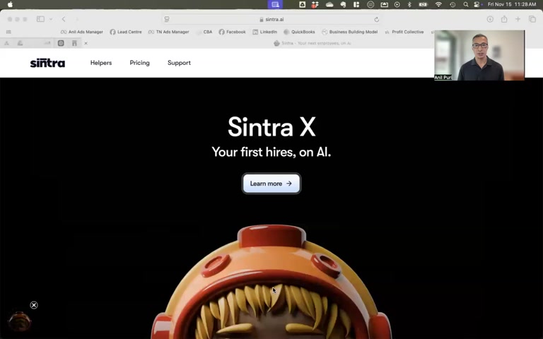The height and width of the screenshot is (339, 543).
Task: Open the Share icon
Action: (504, 19)
